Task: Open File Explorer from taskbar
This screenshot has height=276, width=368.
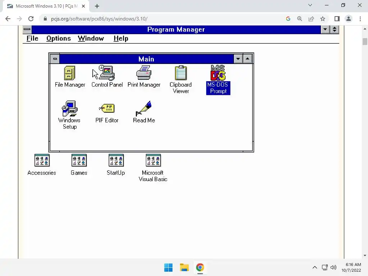Action: pos(184,267)
